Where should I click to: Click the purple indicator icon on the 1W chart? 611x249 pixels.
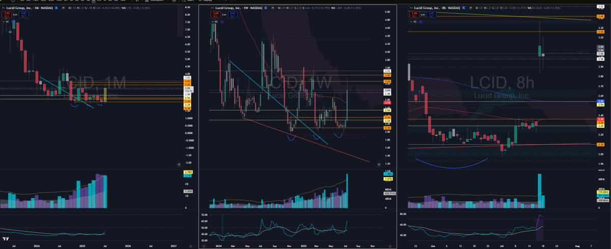coord(222,22)
